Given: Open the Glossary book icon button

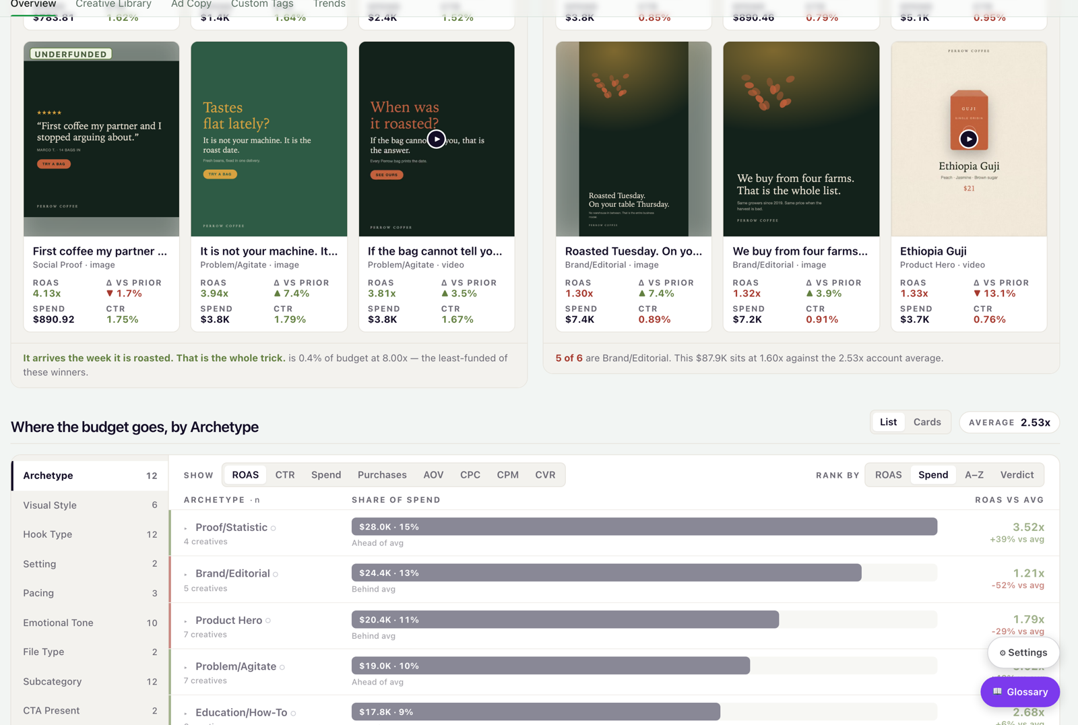Looking at the screenshot, I should pyautogui.click(x=1019, y=692).
